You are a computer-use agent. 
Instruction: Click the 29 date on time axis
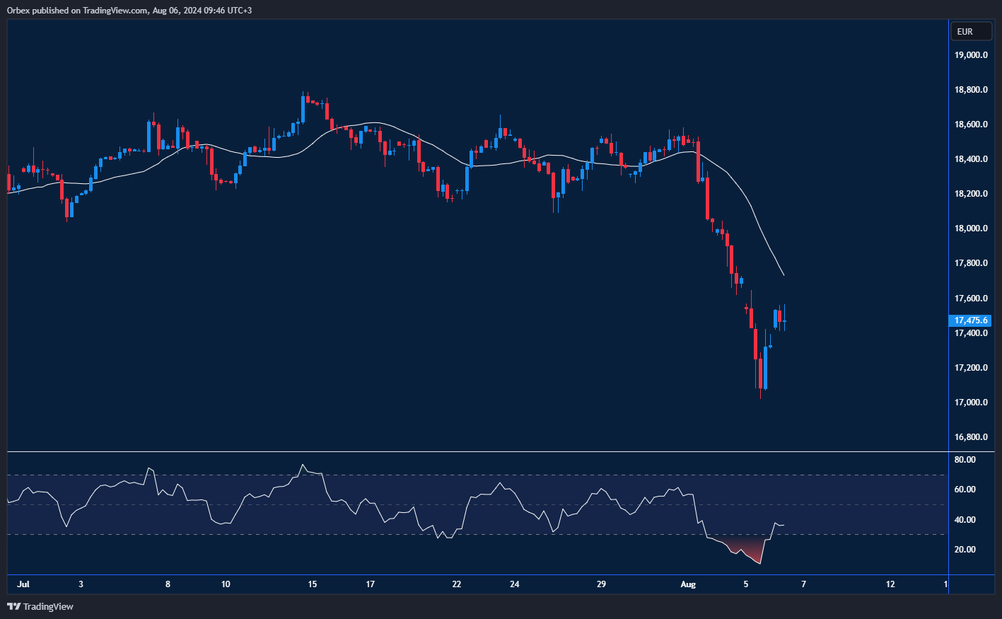click(x=601, y=584)
